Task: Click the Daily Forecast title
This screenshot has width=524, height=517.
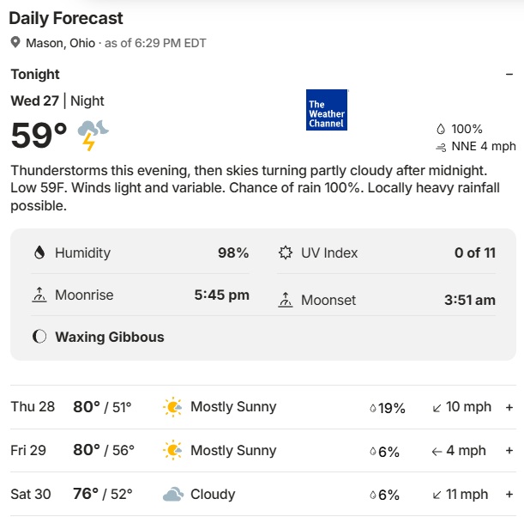Action: 66,18
